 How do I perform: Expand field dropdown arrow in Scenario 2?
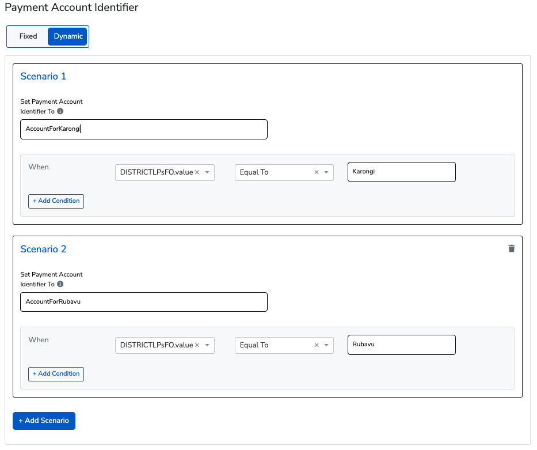pyautogui.click(x=207, y=345)
